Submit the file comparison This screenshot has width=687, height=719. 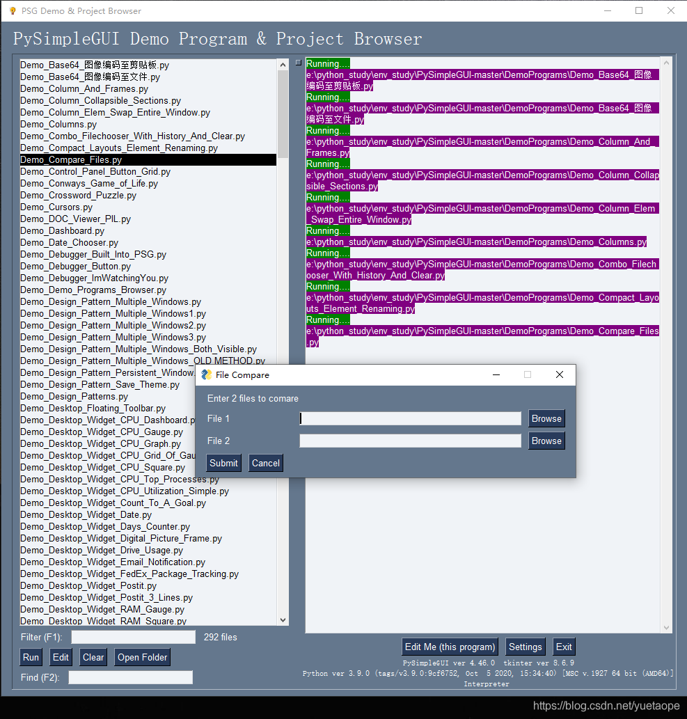pyautogui.click(x=224, y=463)
